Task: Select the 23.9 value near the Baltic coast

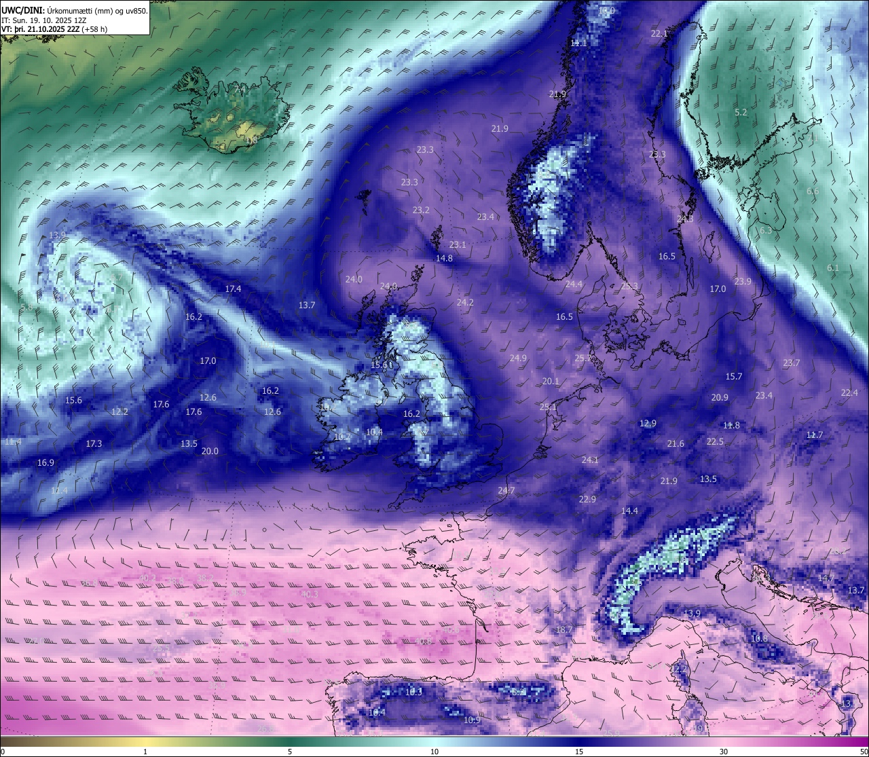Action: pos(743,281)
